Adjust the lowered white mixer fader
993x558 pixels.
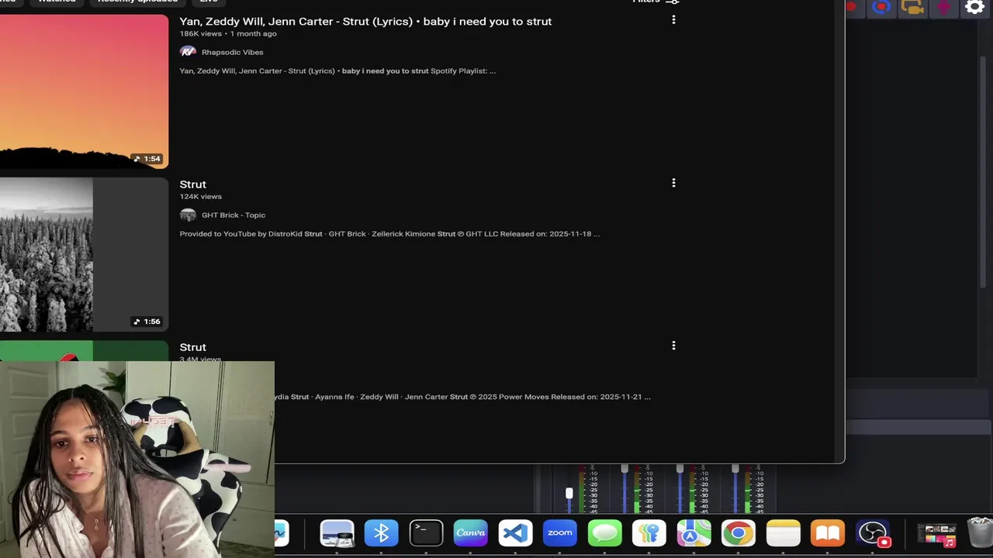pyautogui.click(x=569, y=494)
